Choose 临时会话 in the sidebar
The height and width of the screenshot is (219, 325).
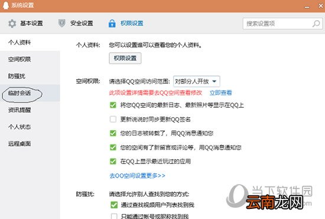click(30, 93)
